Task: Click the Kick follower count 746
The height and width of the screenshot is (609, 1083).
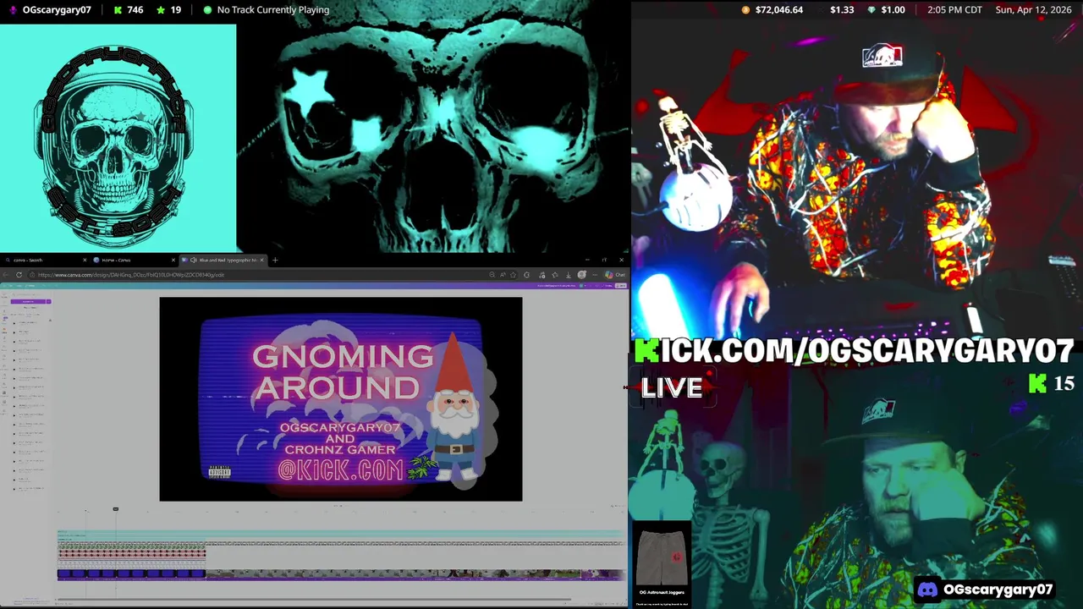Action: 127,10
